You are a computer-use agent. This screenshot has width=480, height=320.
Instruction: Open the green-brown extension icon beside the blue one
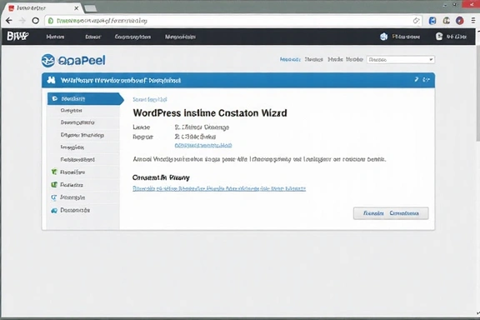pos(447,21)
